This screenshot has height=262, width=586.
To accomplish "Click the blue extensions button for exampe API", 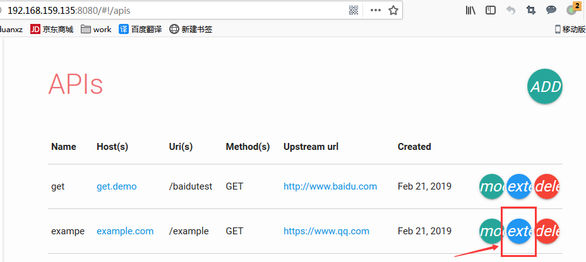I will (519, 231).
